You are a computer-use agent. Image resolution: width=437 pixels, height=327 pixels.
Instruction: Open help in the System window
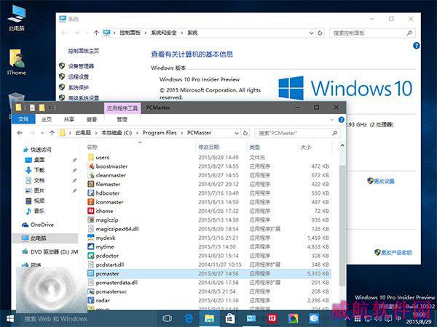coord(416,46)
